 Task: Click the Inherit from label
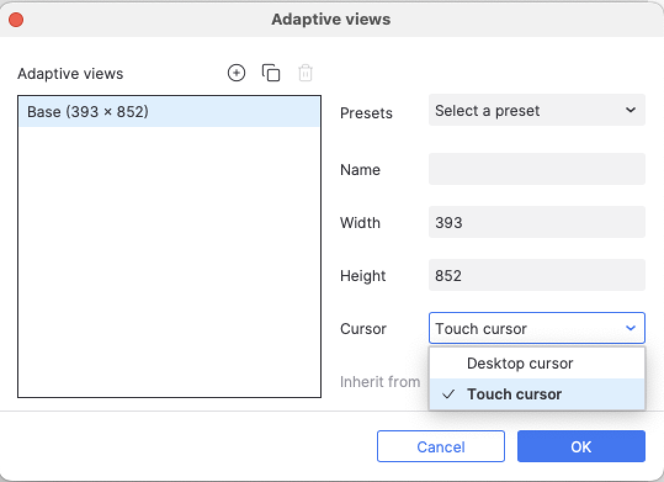(x=379, y=382)
